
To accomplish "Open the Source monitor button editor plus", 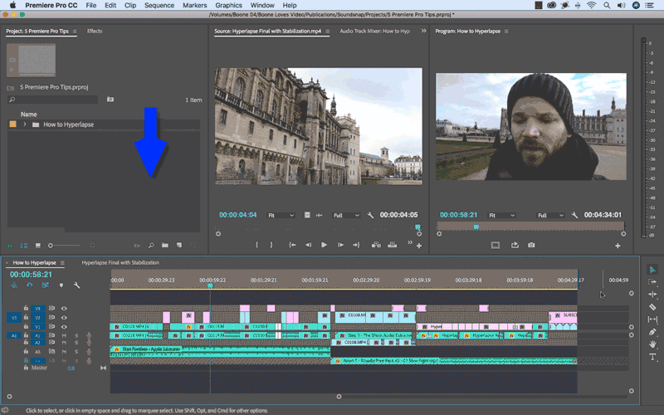I will click(x=419, y=246).
